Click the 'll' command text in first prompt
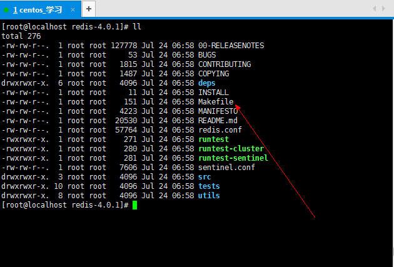 [137, 27]
